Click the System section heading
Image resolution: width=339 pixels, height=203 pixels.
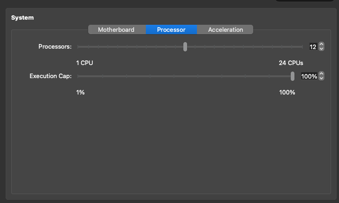(x=23, y=18)
